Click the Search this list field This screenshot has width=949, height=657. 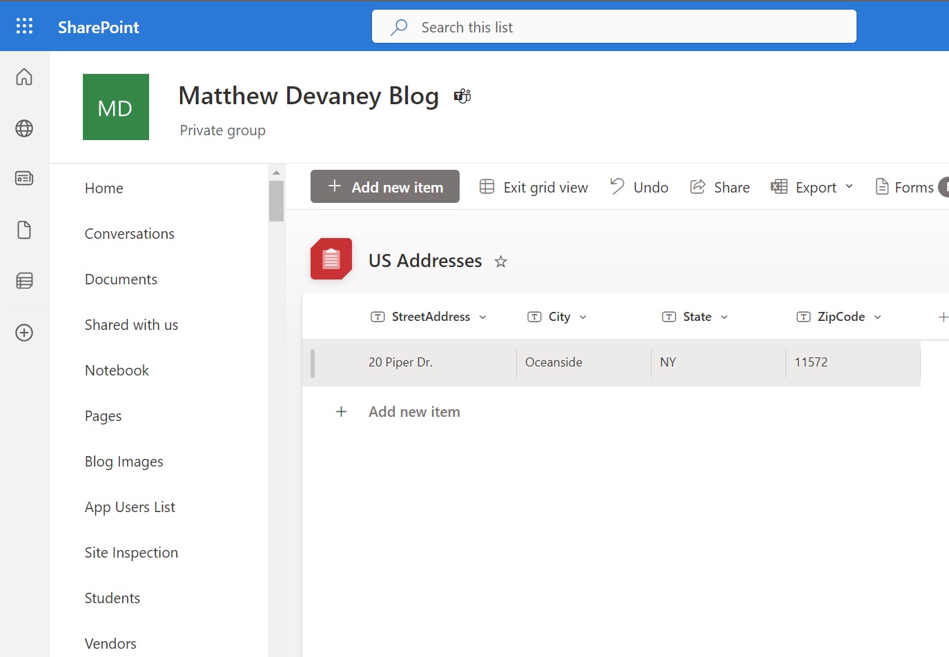[614, 27]
